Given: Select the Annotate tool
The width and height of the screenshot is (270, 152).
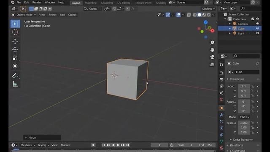Looking at the screenshot, I should [x=15, y=76].
